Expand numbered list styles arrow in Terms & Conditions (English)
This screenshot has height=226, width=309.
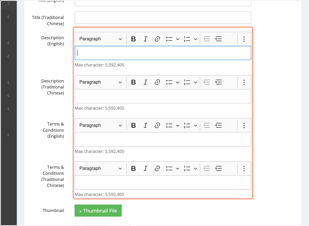[x=195, y=125]
